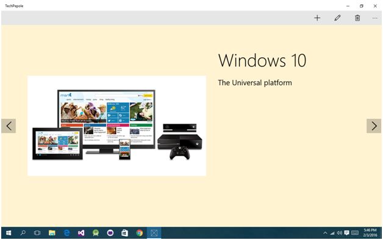Show hidden system tray icons
383x240 pixels.
(325, 233)
